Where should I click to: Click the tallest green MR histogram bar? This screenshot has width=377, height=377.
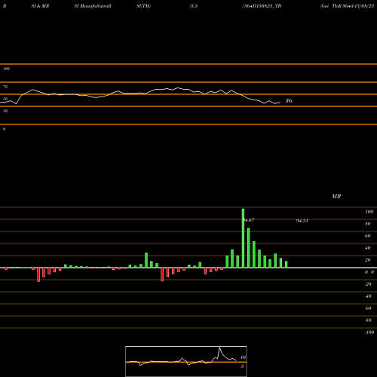tap(243, 238)
